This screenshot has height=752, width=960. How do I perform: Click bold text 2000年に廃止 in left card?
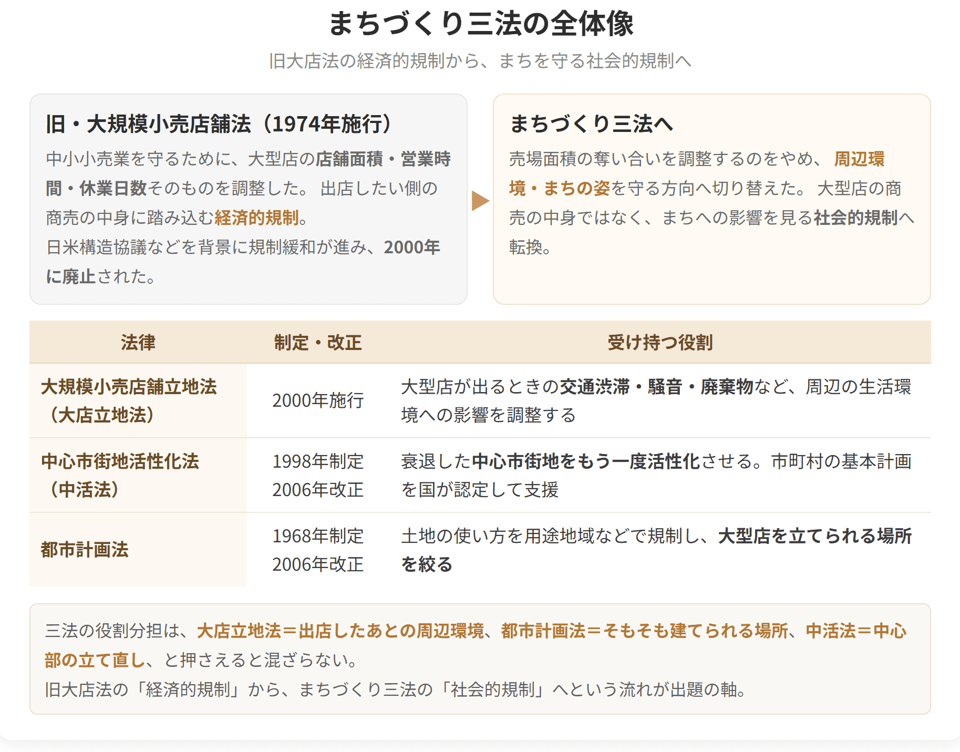[x=243, y=262]
